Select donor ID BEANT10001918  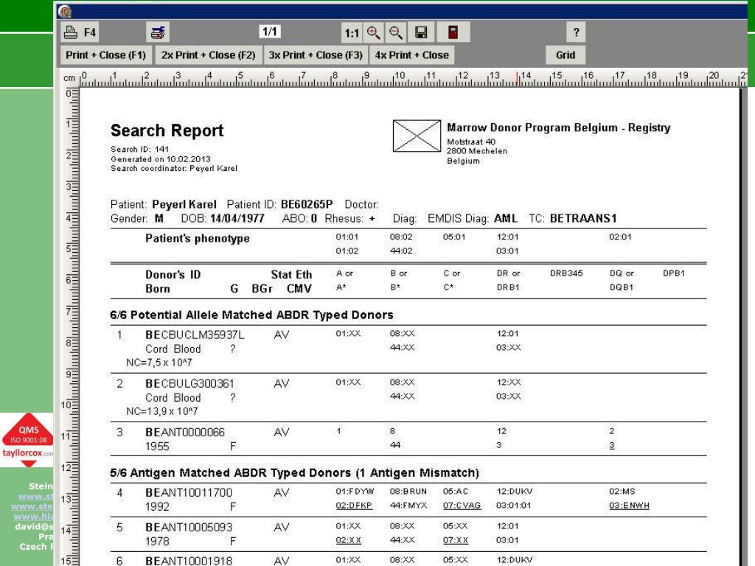(189, 561)
